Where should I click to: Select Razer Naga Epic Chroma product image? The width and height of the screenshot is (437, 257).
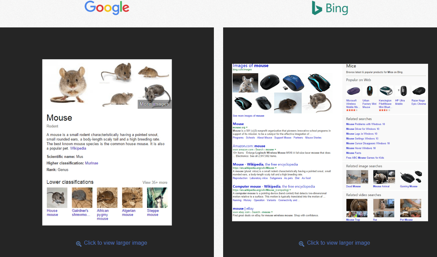tap(418, 91)
